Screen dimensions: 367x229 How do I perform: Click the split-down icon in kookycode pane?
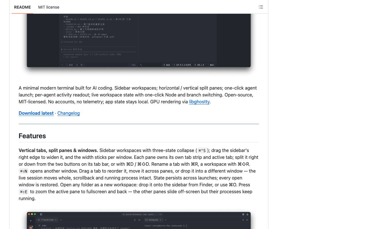click(247, 220)
